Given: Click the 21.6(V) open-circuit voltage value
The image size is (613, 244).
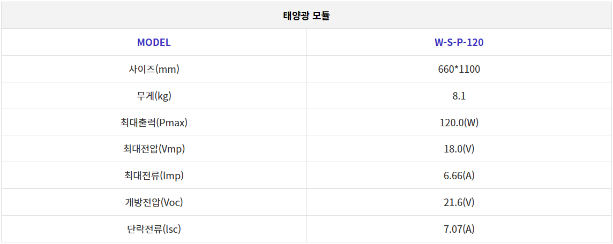Looking at the screenshot, I should click(x=459, y=203).
